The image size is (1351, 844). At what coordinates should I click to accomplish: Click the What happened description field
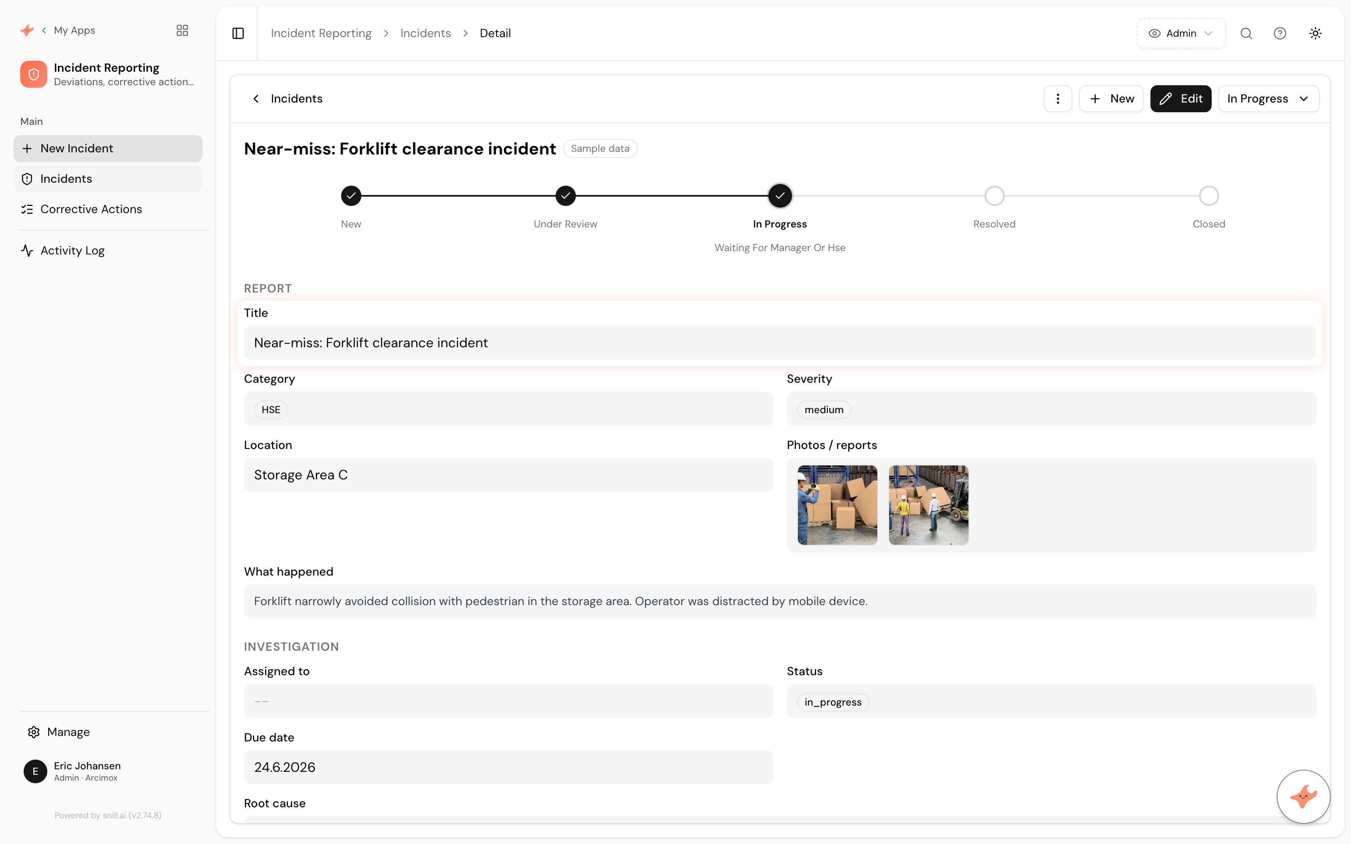point(780,601)
